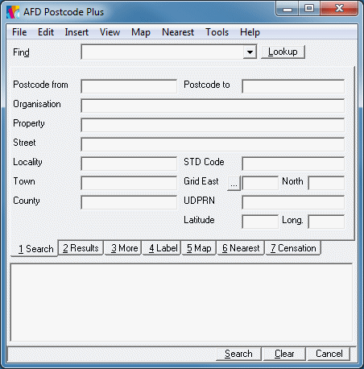Open the 4 Label tab
364x369 pixels.
click(x=162, y=248)
